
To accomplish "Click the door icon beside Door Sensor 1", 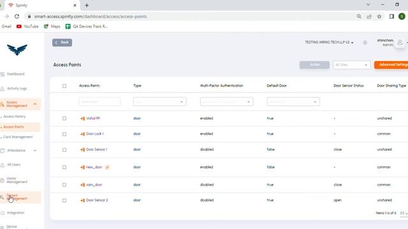I will click(x=82, y=150).
